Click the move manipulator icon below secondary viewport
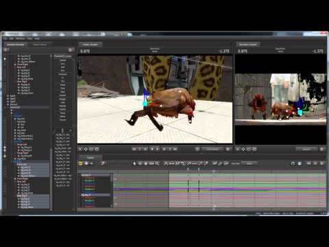Screen dimensions: 329x247 243,149
